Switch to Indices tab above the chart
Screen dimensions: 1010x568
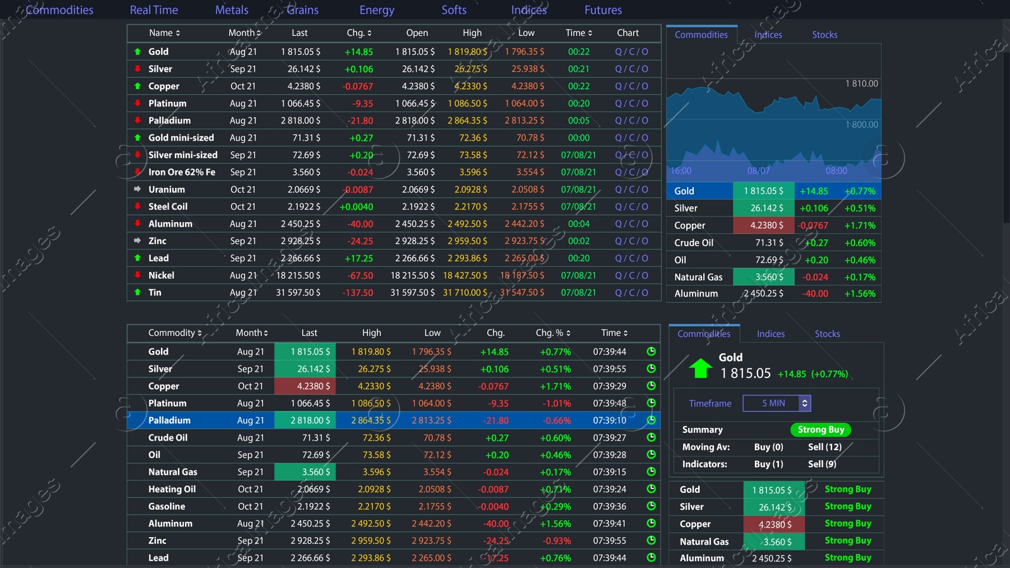768,35
